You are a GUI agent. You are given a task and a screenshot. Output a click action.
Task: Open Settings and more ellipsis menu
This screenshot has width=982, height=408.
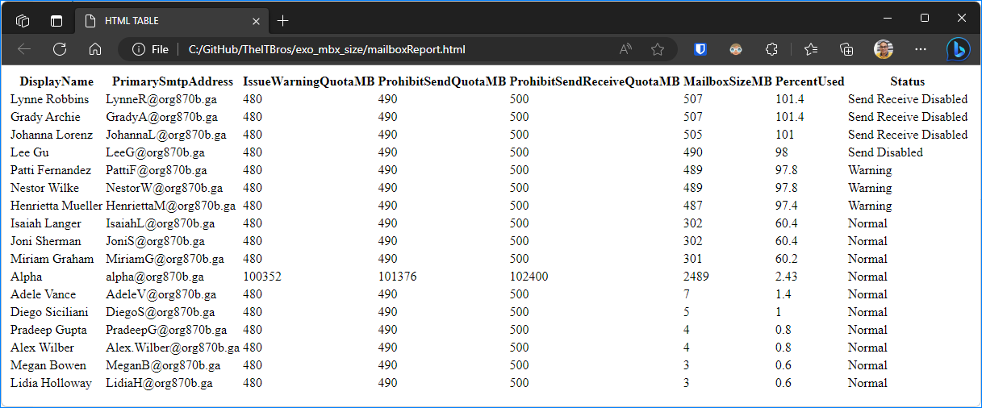(x=919, y=49)
